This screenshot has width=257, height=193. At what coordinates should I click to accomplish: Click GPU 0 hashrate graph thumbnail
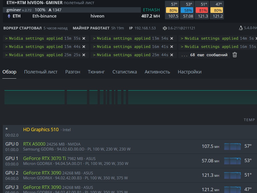[x=232, y=146]
